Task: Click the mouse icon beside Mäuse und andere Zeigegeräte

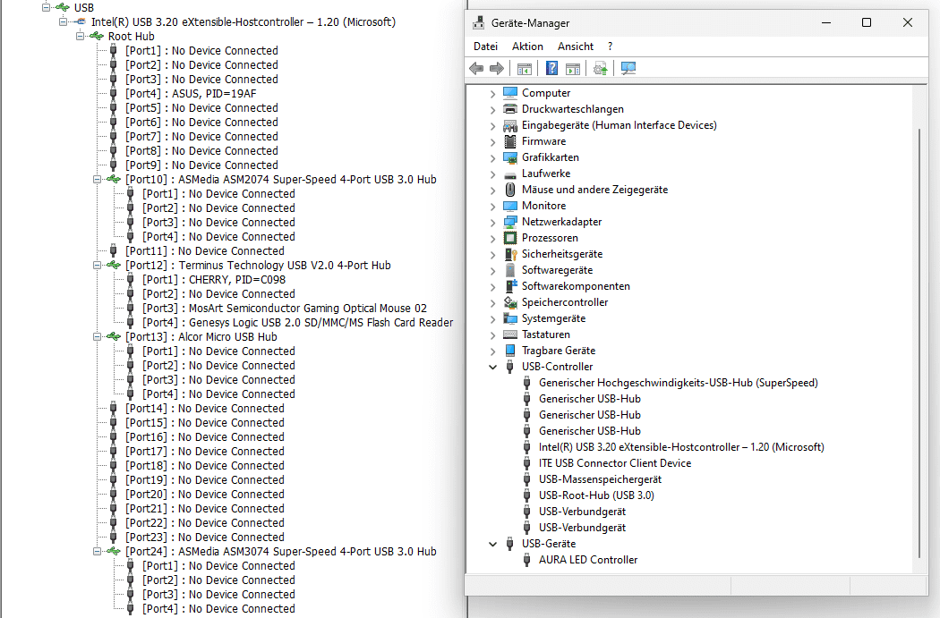Action: (x=510, y=190)
